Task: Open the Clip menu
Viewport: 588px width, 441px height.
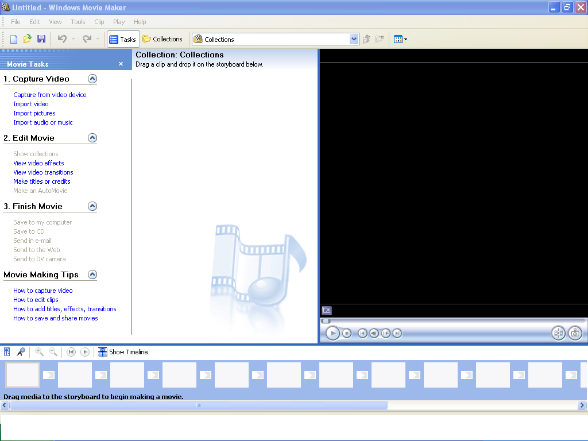Action: point(99,22)
